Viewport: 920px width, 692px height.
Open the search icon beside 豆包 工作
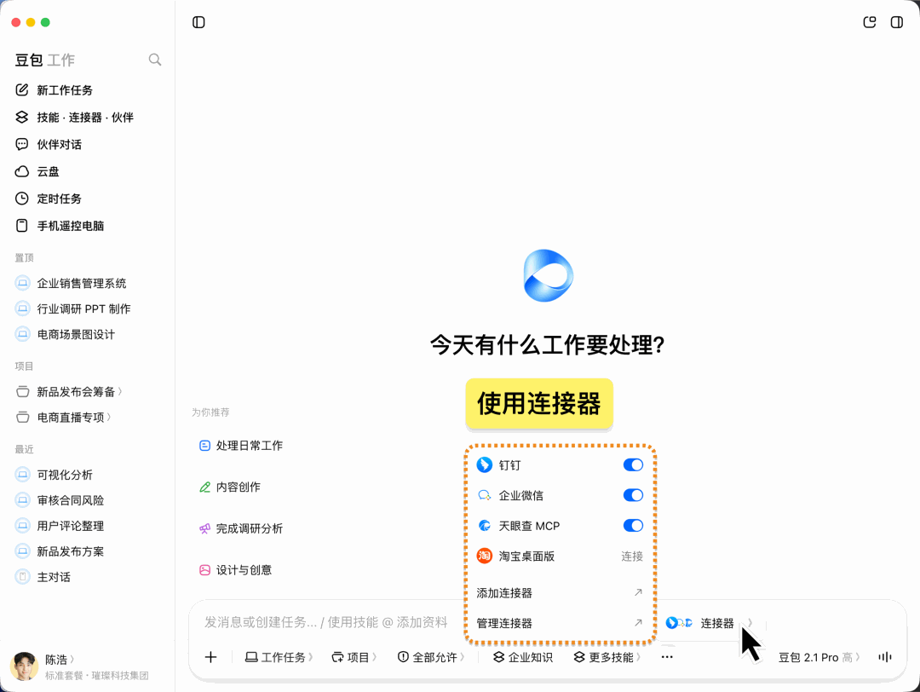(x=155, y=60)
